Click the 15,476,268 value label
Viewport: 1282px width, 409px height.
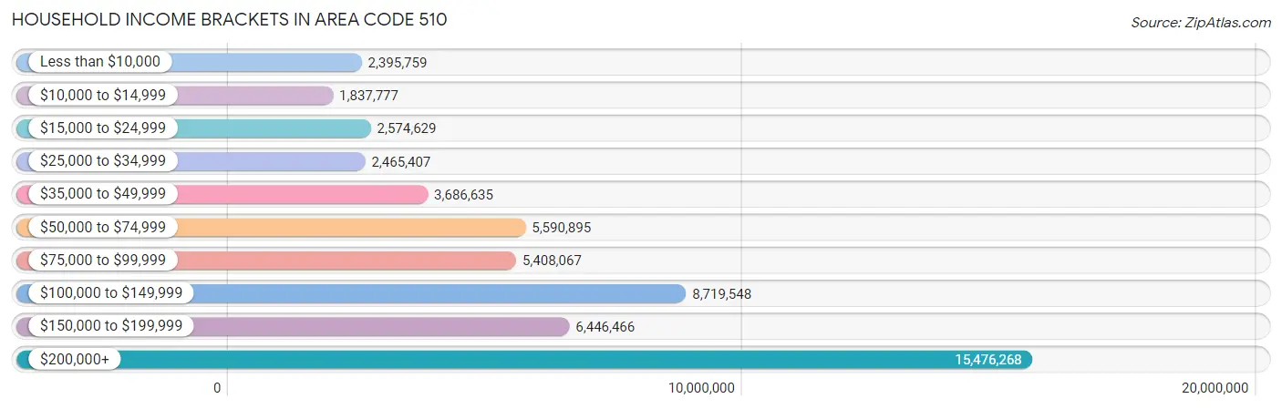[x=987, y=360]
